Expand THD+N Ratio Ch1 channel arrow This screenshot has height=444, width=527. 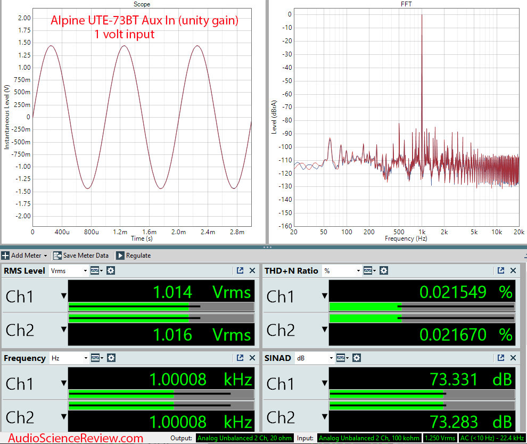(325, 296)
